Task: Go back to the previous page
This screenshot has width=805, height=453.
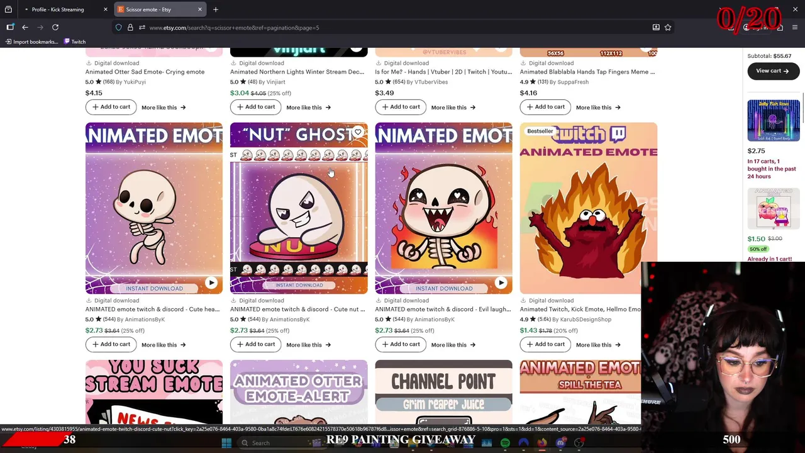Action: tap(25, 27)
